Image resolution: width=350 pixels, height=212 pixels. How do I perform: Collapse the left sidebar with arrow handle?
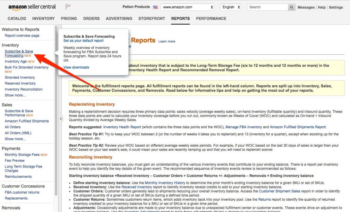[x=61, y=119]
